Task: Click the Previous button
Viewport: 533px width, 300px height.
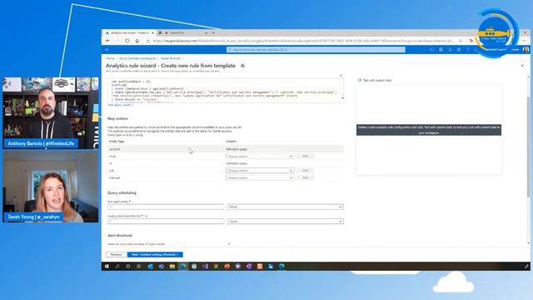Action: click(x=117, y=254)
